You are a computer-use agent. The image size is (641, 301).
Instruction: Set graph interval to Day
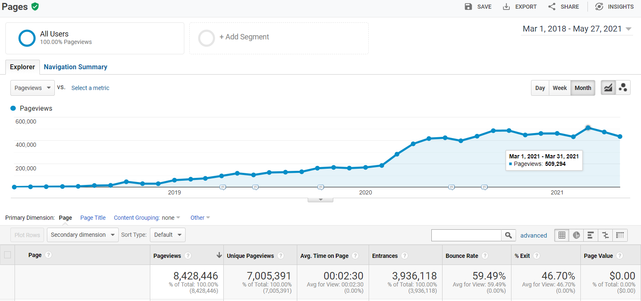click(540, 88)
